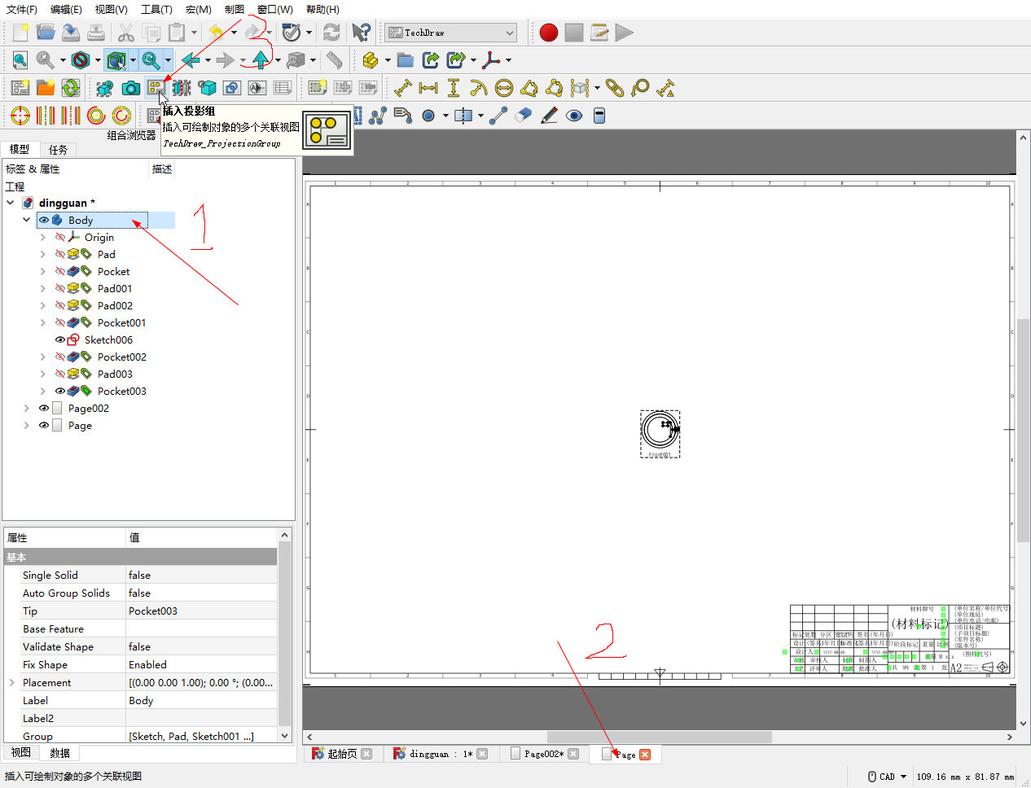1031x788 pixels.
Task: Switch to the 起始页 document tab
Action: (x=341, y=754)
